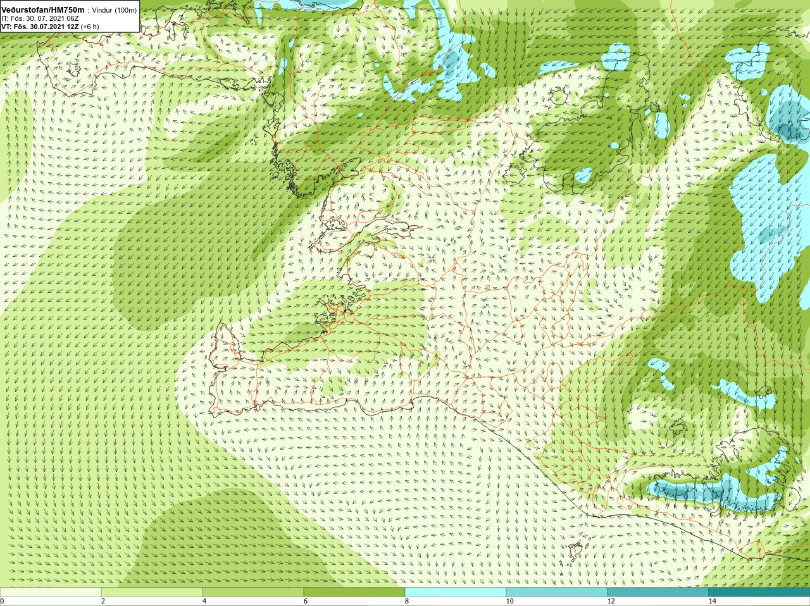This screenshot has height=606, width=810.
Task: Click the legend label "8"
Action: (x=407, y=602)
